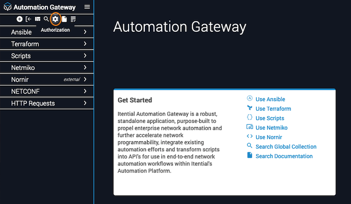This screenshot has width=351, height=204.
Task: Open the list log icon in toolbar
Action: click(x=73, y=19)
